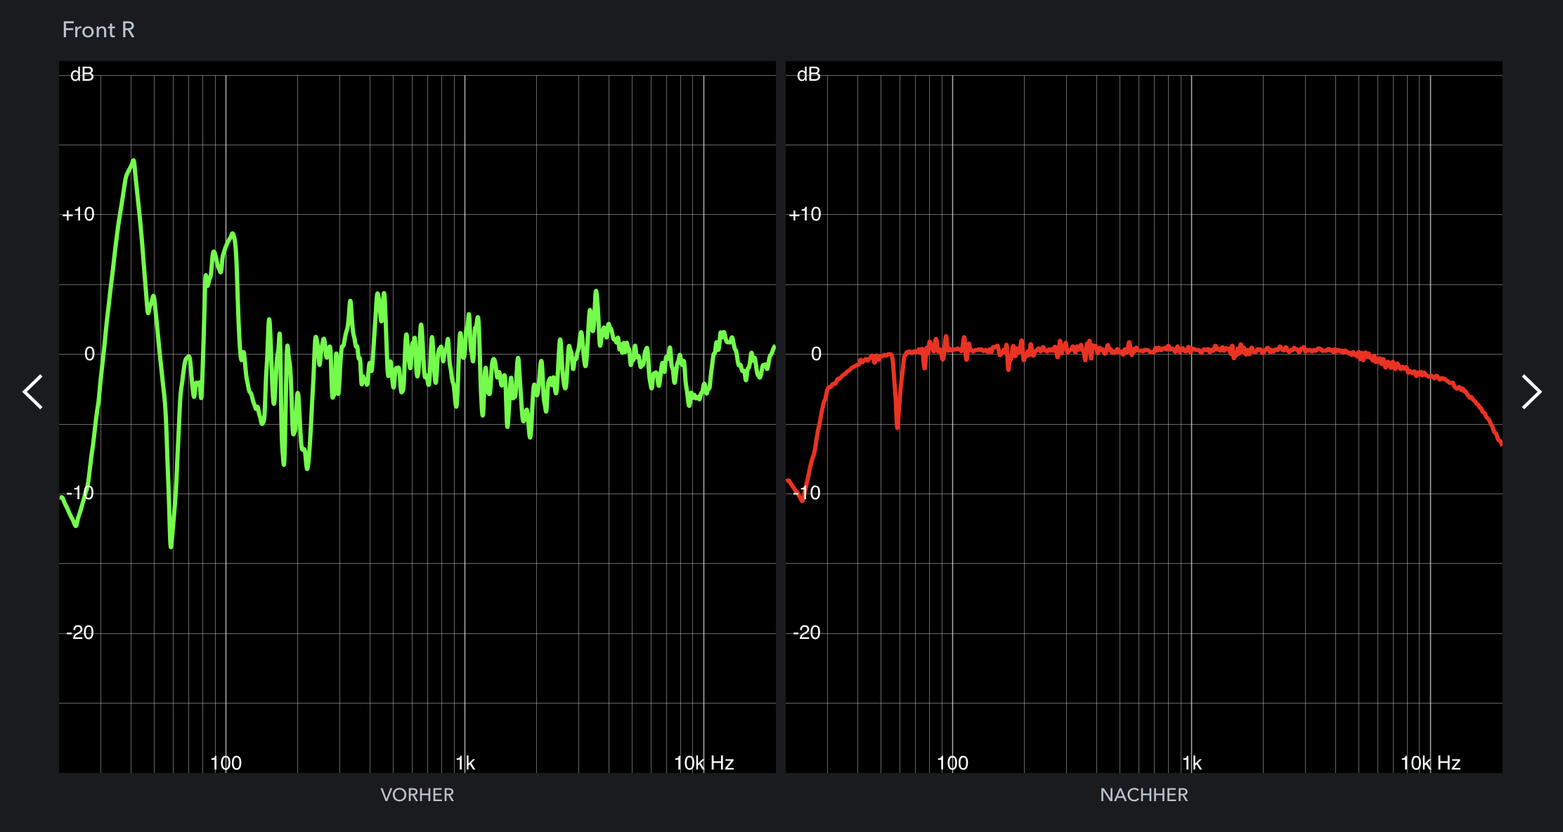Click the -20 axis label on left graph
The width and height of the screenshot is (1563, 832).
tap(79, 633)
